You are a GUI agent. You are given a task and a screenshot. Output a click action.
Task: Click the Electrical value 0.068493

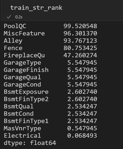(x=82, y=135)
